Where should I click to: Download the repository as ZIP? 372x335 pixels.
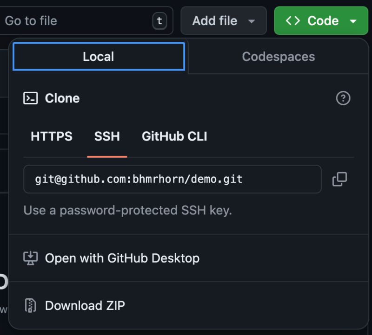pos(188,305)
